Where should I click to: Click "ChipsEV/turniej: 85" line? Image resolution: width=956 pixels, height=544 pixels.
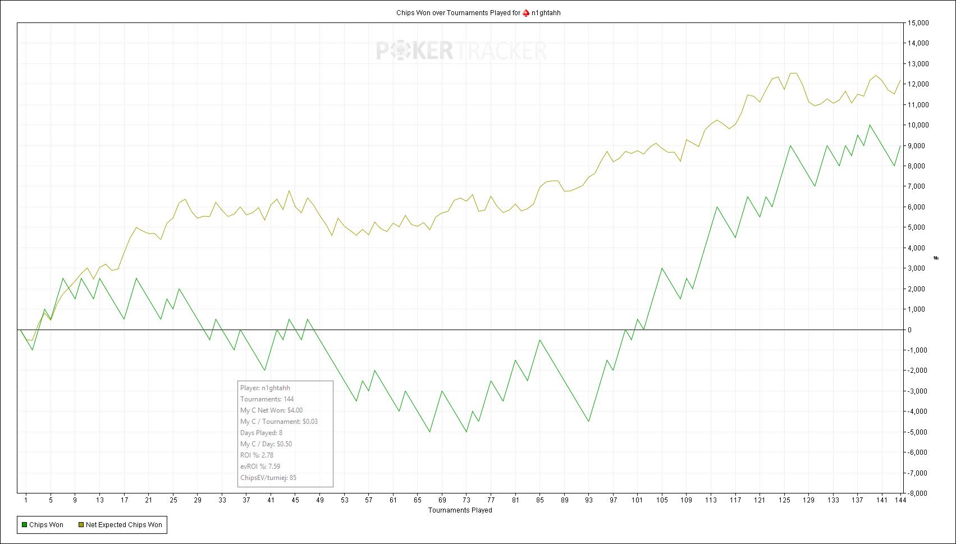click(268, 478)
